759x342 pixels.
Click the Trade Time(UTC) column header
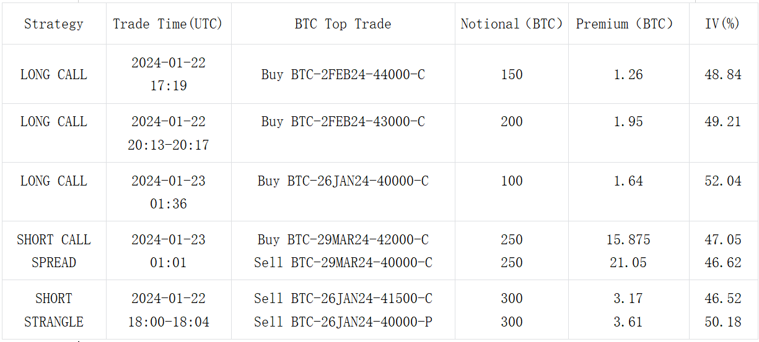pyautogui.click(x=168, y=24)
